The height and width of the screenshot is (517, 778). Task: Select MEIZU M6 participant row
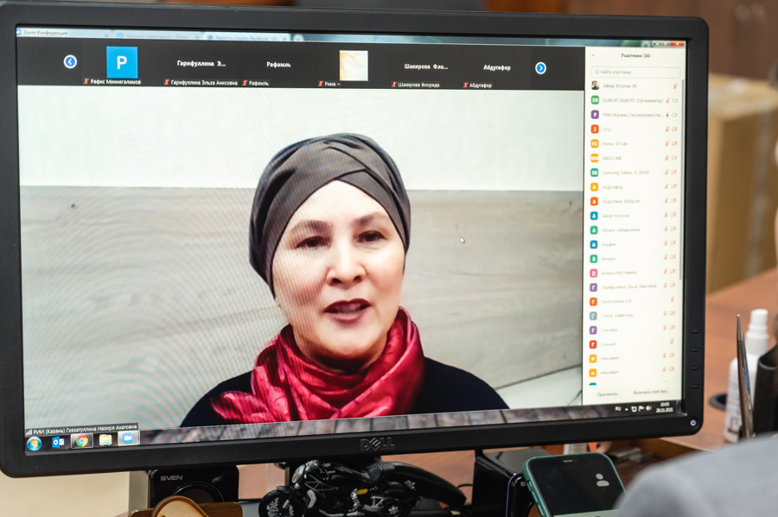coord(635,158)
